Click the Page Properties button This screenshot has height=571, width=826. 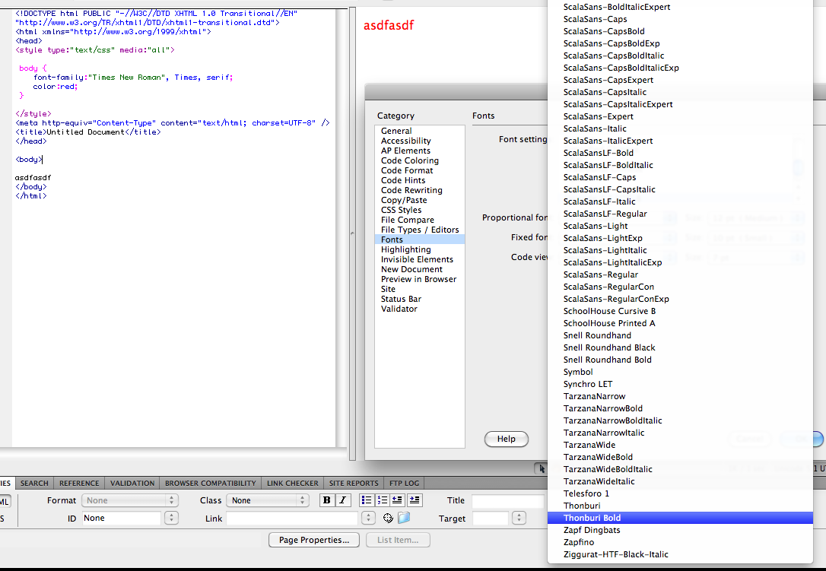coord(314,540)
